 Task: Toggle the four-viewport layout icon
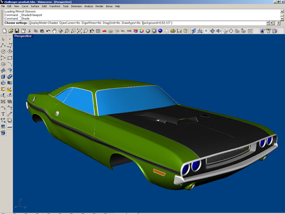98,31
